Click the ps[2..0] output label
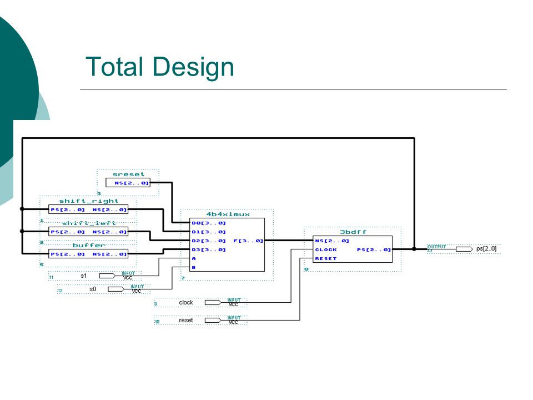The image size is (533, 400). [x=486, y=249]
